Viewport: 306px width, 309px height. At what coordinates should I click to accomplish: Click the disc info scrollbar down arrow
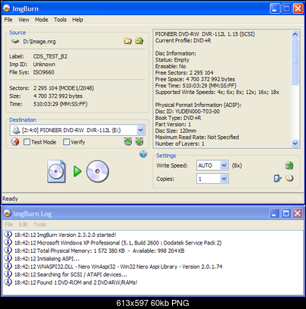295,143
